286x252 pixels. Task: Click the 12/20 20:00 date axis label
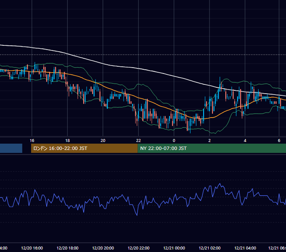[x=103, y=248]
